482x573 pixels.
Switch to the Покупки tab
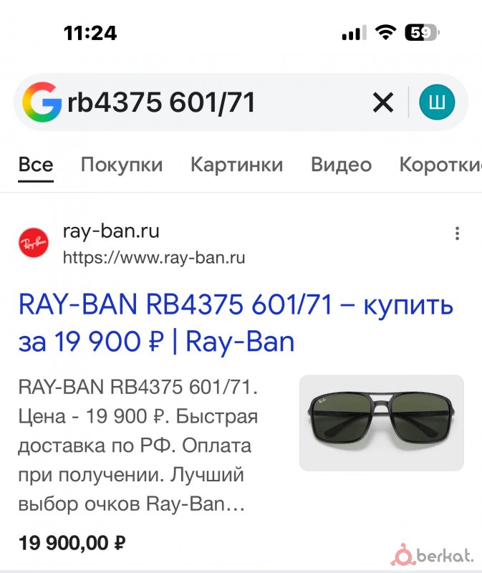(122, 165)
